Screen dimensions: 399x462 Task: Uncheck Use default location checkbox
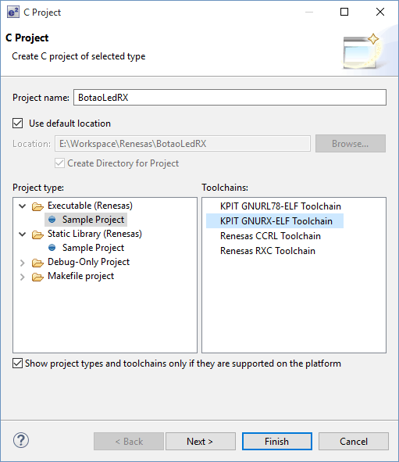18,124
